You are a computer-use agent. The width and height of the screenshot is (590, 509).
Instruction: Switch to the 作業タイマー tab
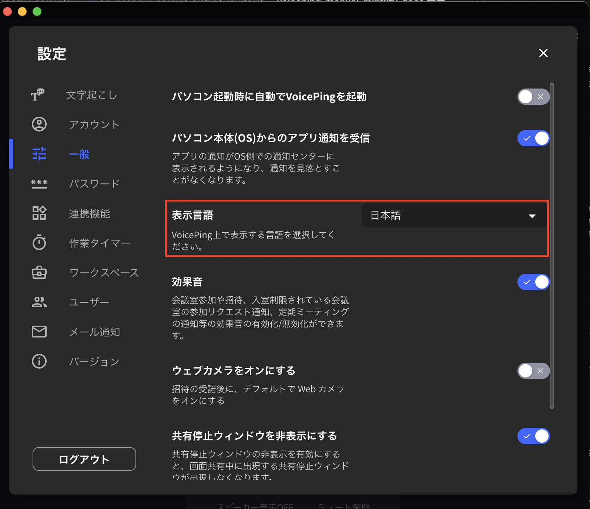tap(99, 243)
